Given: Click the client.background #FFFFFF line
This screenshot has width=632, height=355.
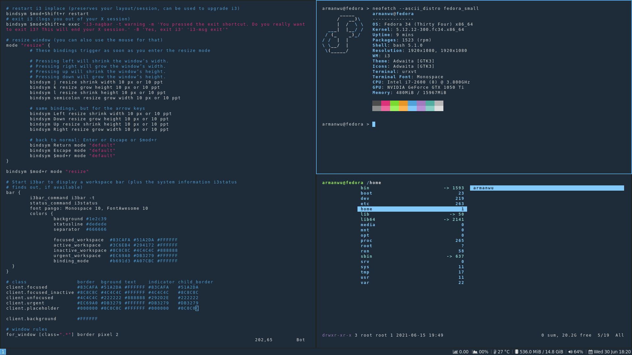Looking at the screenshot, I should pos(52,319).
